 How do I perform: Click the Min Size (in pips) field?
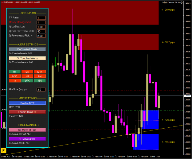[x=41, y=90]
